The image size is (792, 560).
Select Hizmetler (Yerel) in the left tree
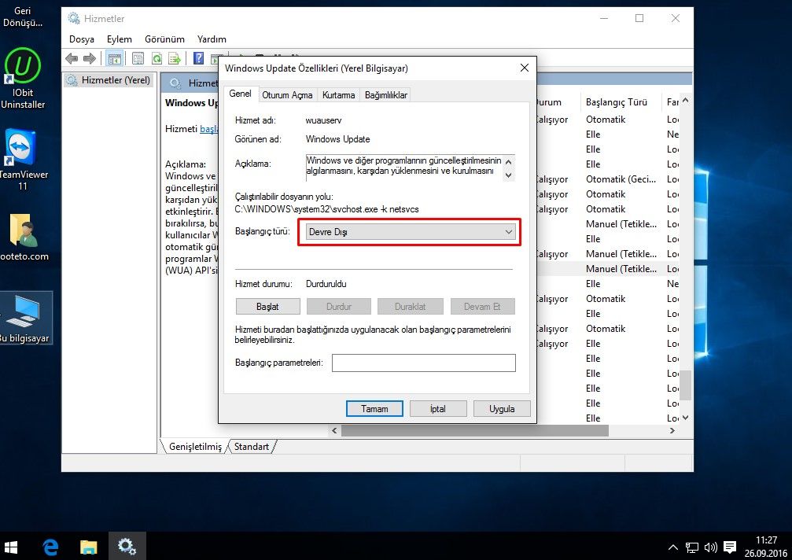[x=118, y=79]
